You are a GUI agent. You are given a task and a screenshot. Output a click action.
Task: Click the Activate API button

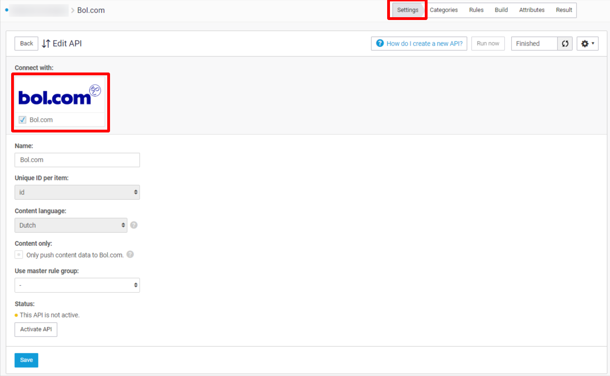[36, 330]
